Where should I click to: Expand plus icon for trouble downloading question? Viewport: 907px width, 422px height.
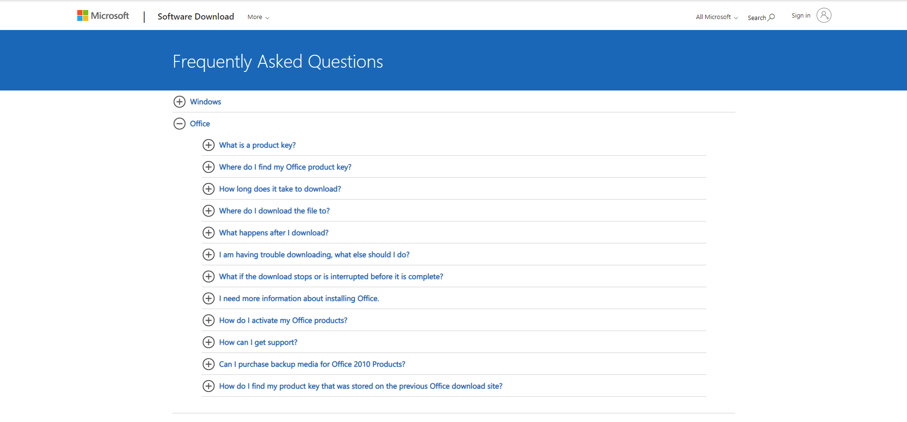click(x=208, y=255)
